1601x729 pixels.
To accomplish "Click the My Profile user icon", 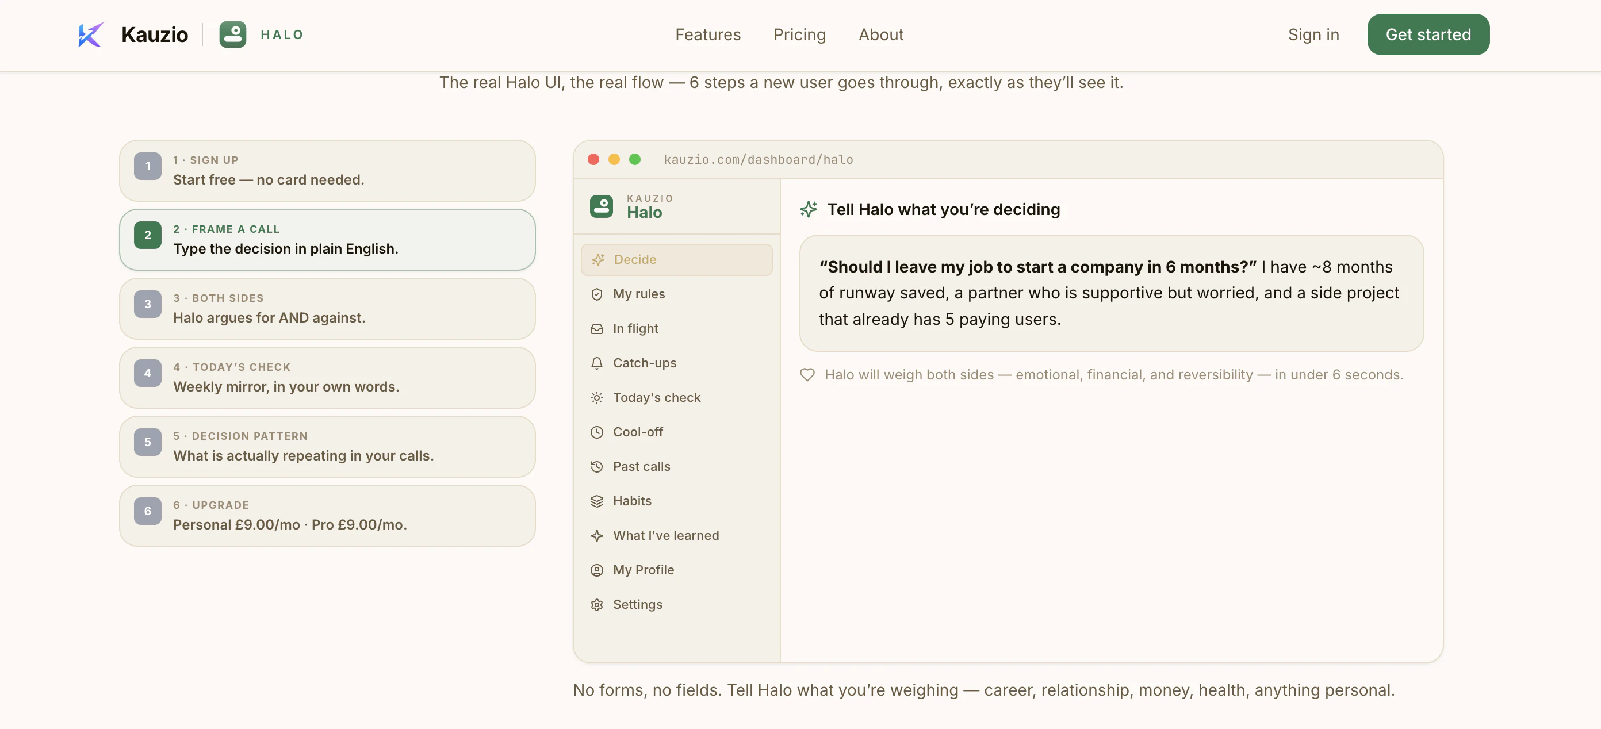I will pos(597,570).
